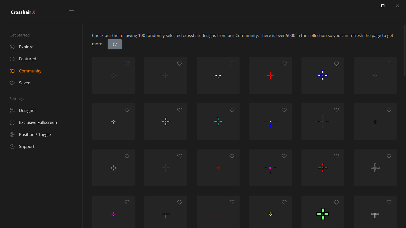Favorite the large green cross in bottom row
Image resolution: width=406 pixels, height=228 pixels.
[336, 202]
